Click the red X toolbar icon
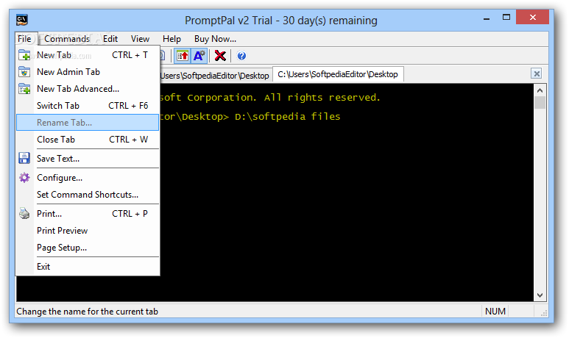The height and width of the screenshot is (338, 569). (x=220, y=56)
